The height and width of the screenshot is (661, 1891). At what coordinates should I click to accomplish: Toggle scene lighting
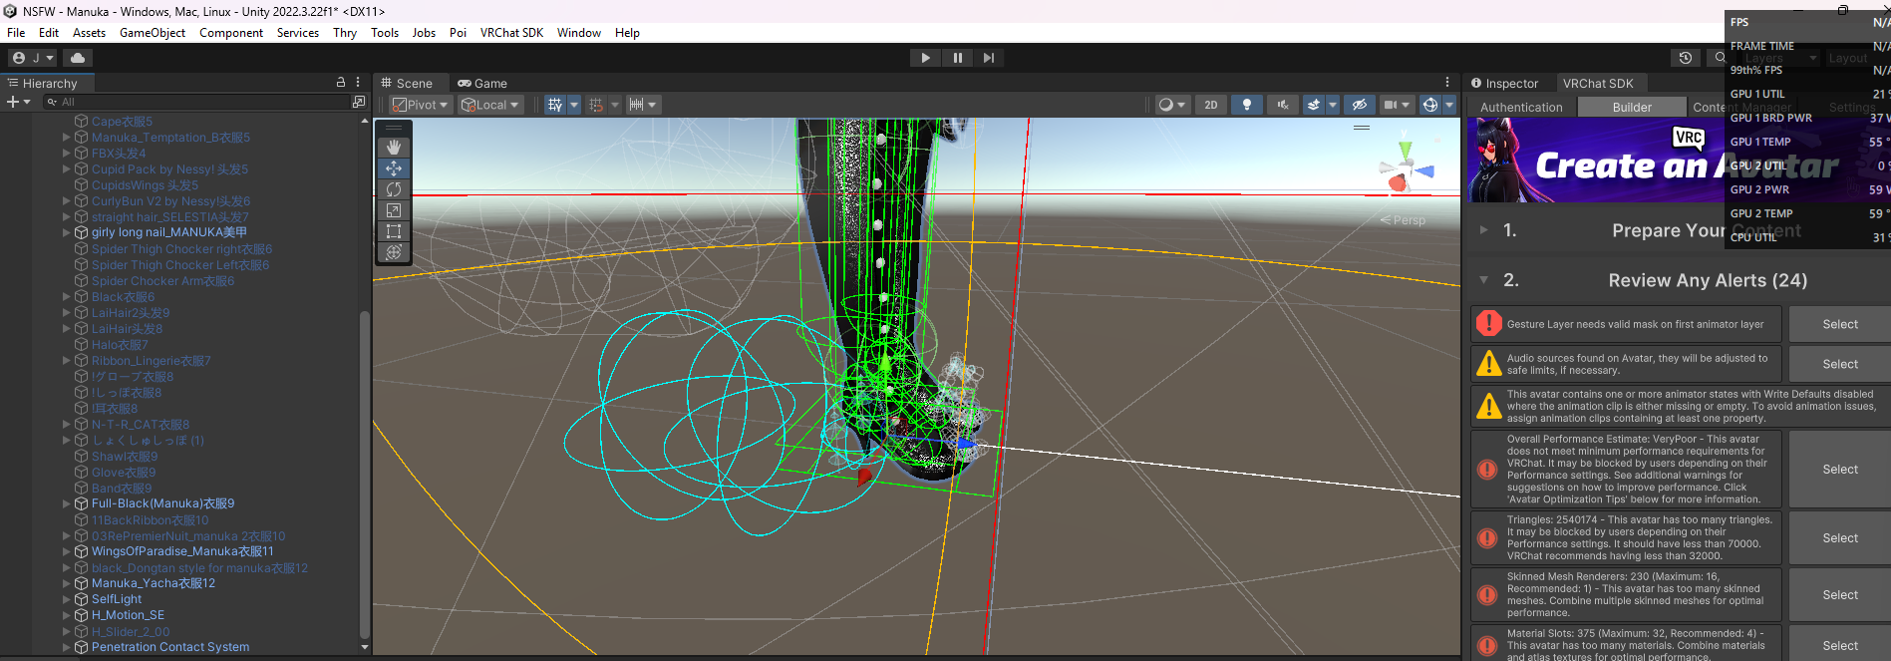click(x=1246, y=105)
